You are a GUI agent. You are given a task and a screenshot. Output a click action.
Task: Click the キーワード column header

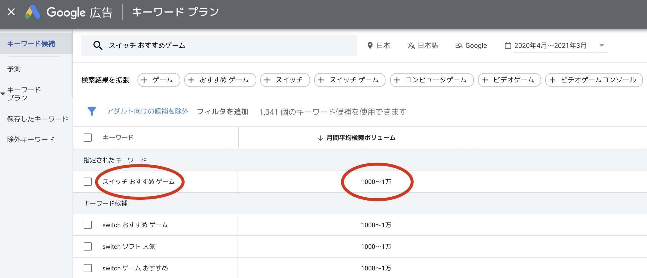coord(118,138)
